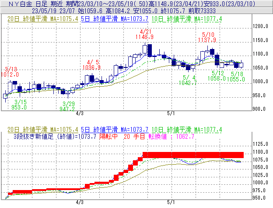Select the 4/21 1148.9 high label
The height and width of the screenshot is (208, 273).
click(144, 34)
